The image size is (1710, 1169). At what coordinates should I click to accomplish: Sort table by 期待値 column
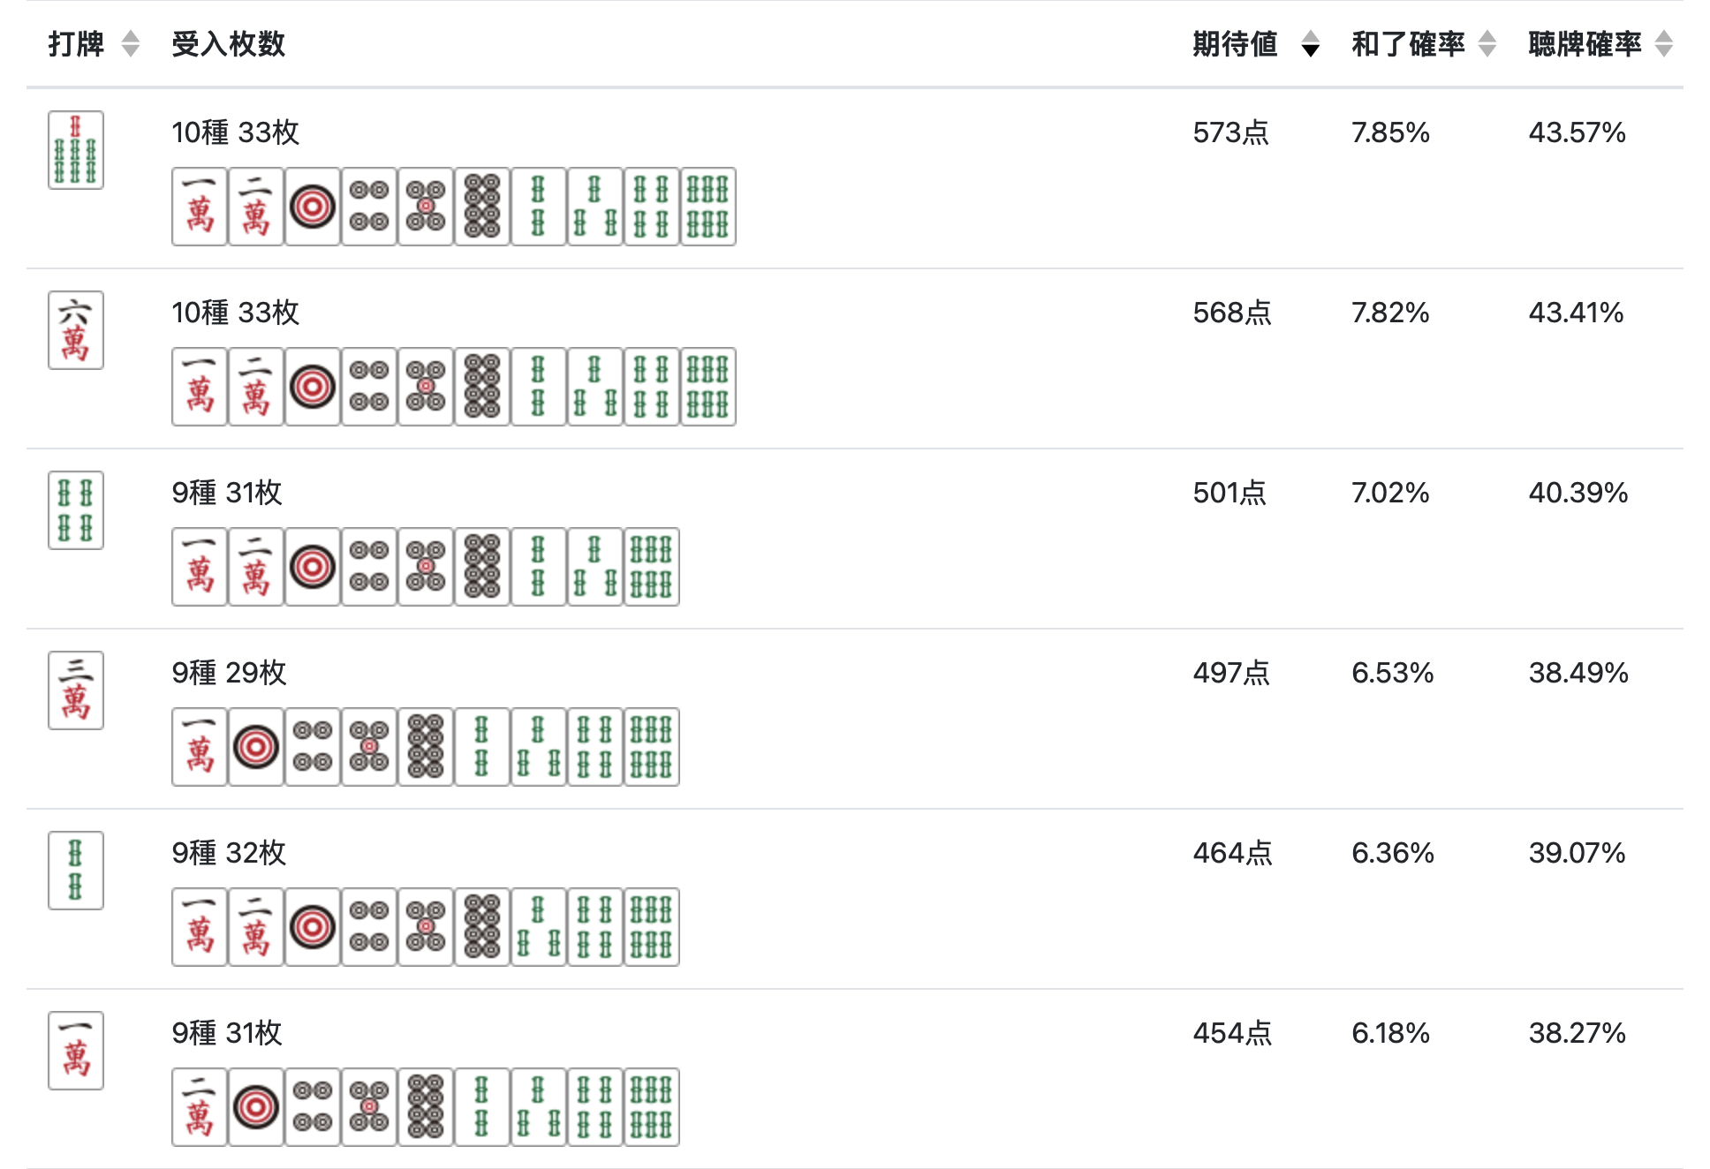(x=1311, y=43)
